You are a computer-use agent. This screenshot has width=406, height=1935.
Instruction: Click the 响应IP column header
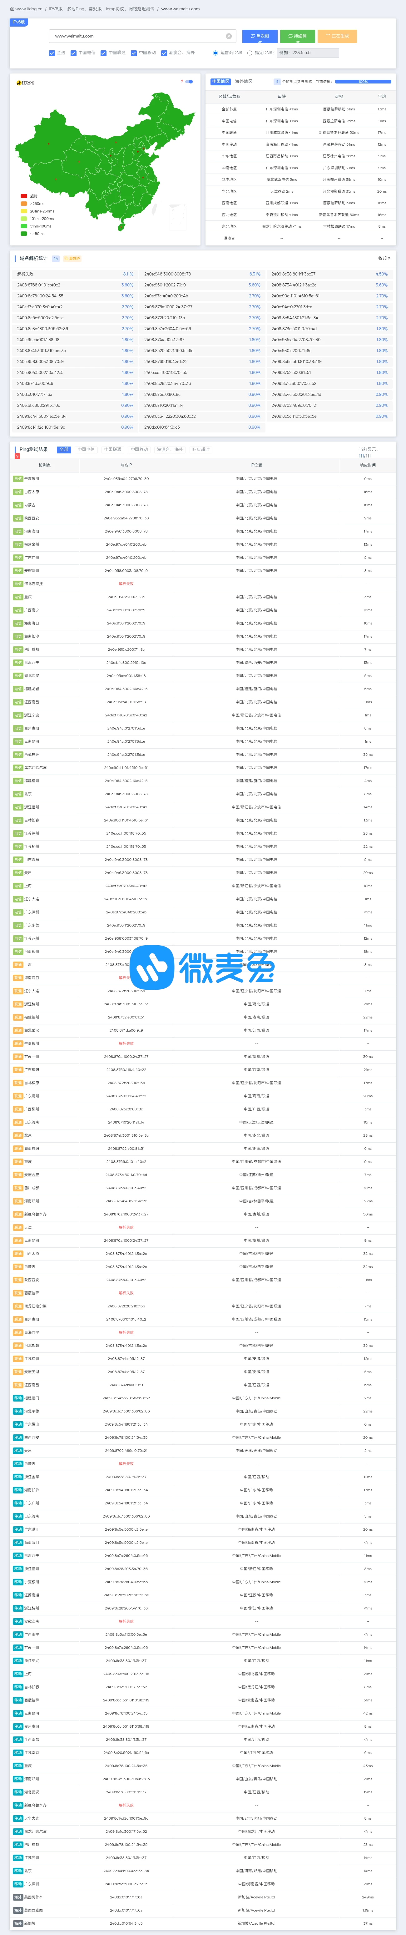click(x=126, y=465)
